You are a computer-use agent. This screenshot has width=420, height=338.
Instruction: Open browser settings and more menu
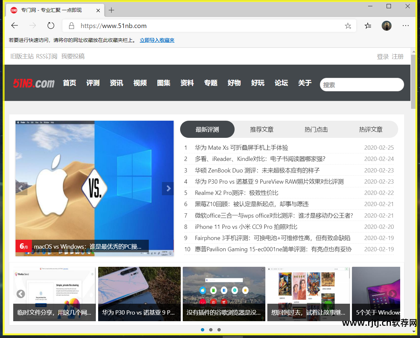(406, 26)
